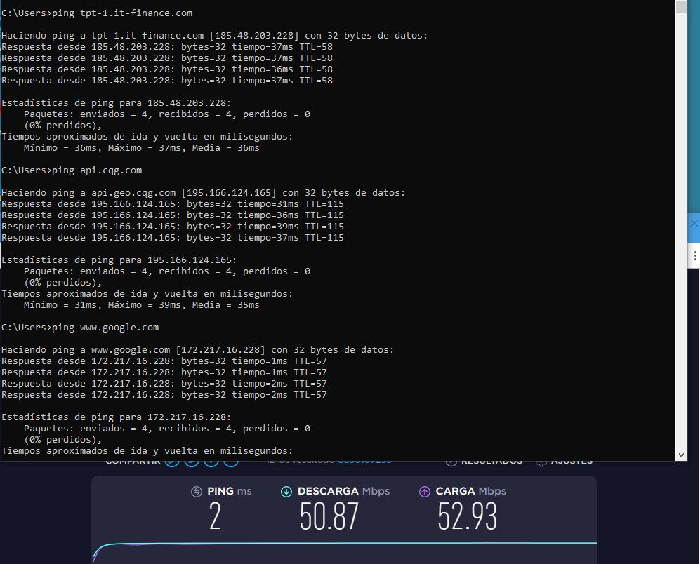Viewport: 700px width, 564px height.
Task: Click the PING latency icon in Speedtest
Action: (197, 492)
